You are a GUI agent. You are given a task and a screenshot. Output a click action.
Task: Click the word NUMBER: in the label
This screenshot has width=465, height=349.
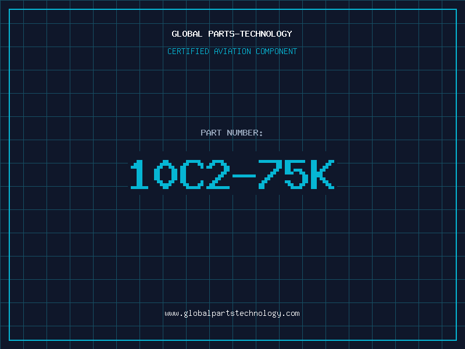245,133
